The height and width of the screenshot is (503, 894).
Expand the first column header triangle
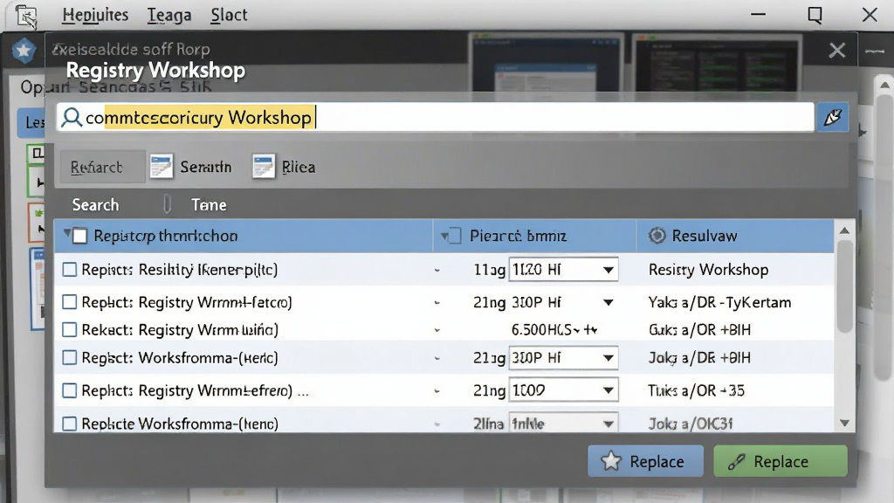point(66,232)
